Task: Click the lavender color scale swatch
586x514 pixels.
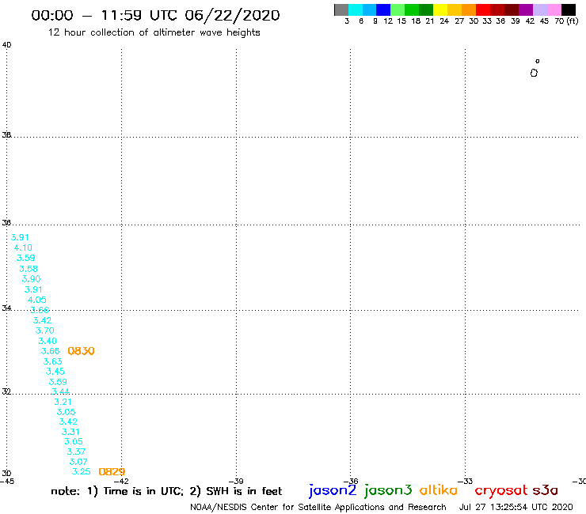Action: (x=539, y=9)
